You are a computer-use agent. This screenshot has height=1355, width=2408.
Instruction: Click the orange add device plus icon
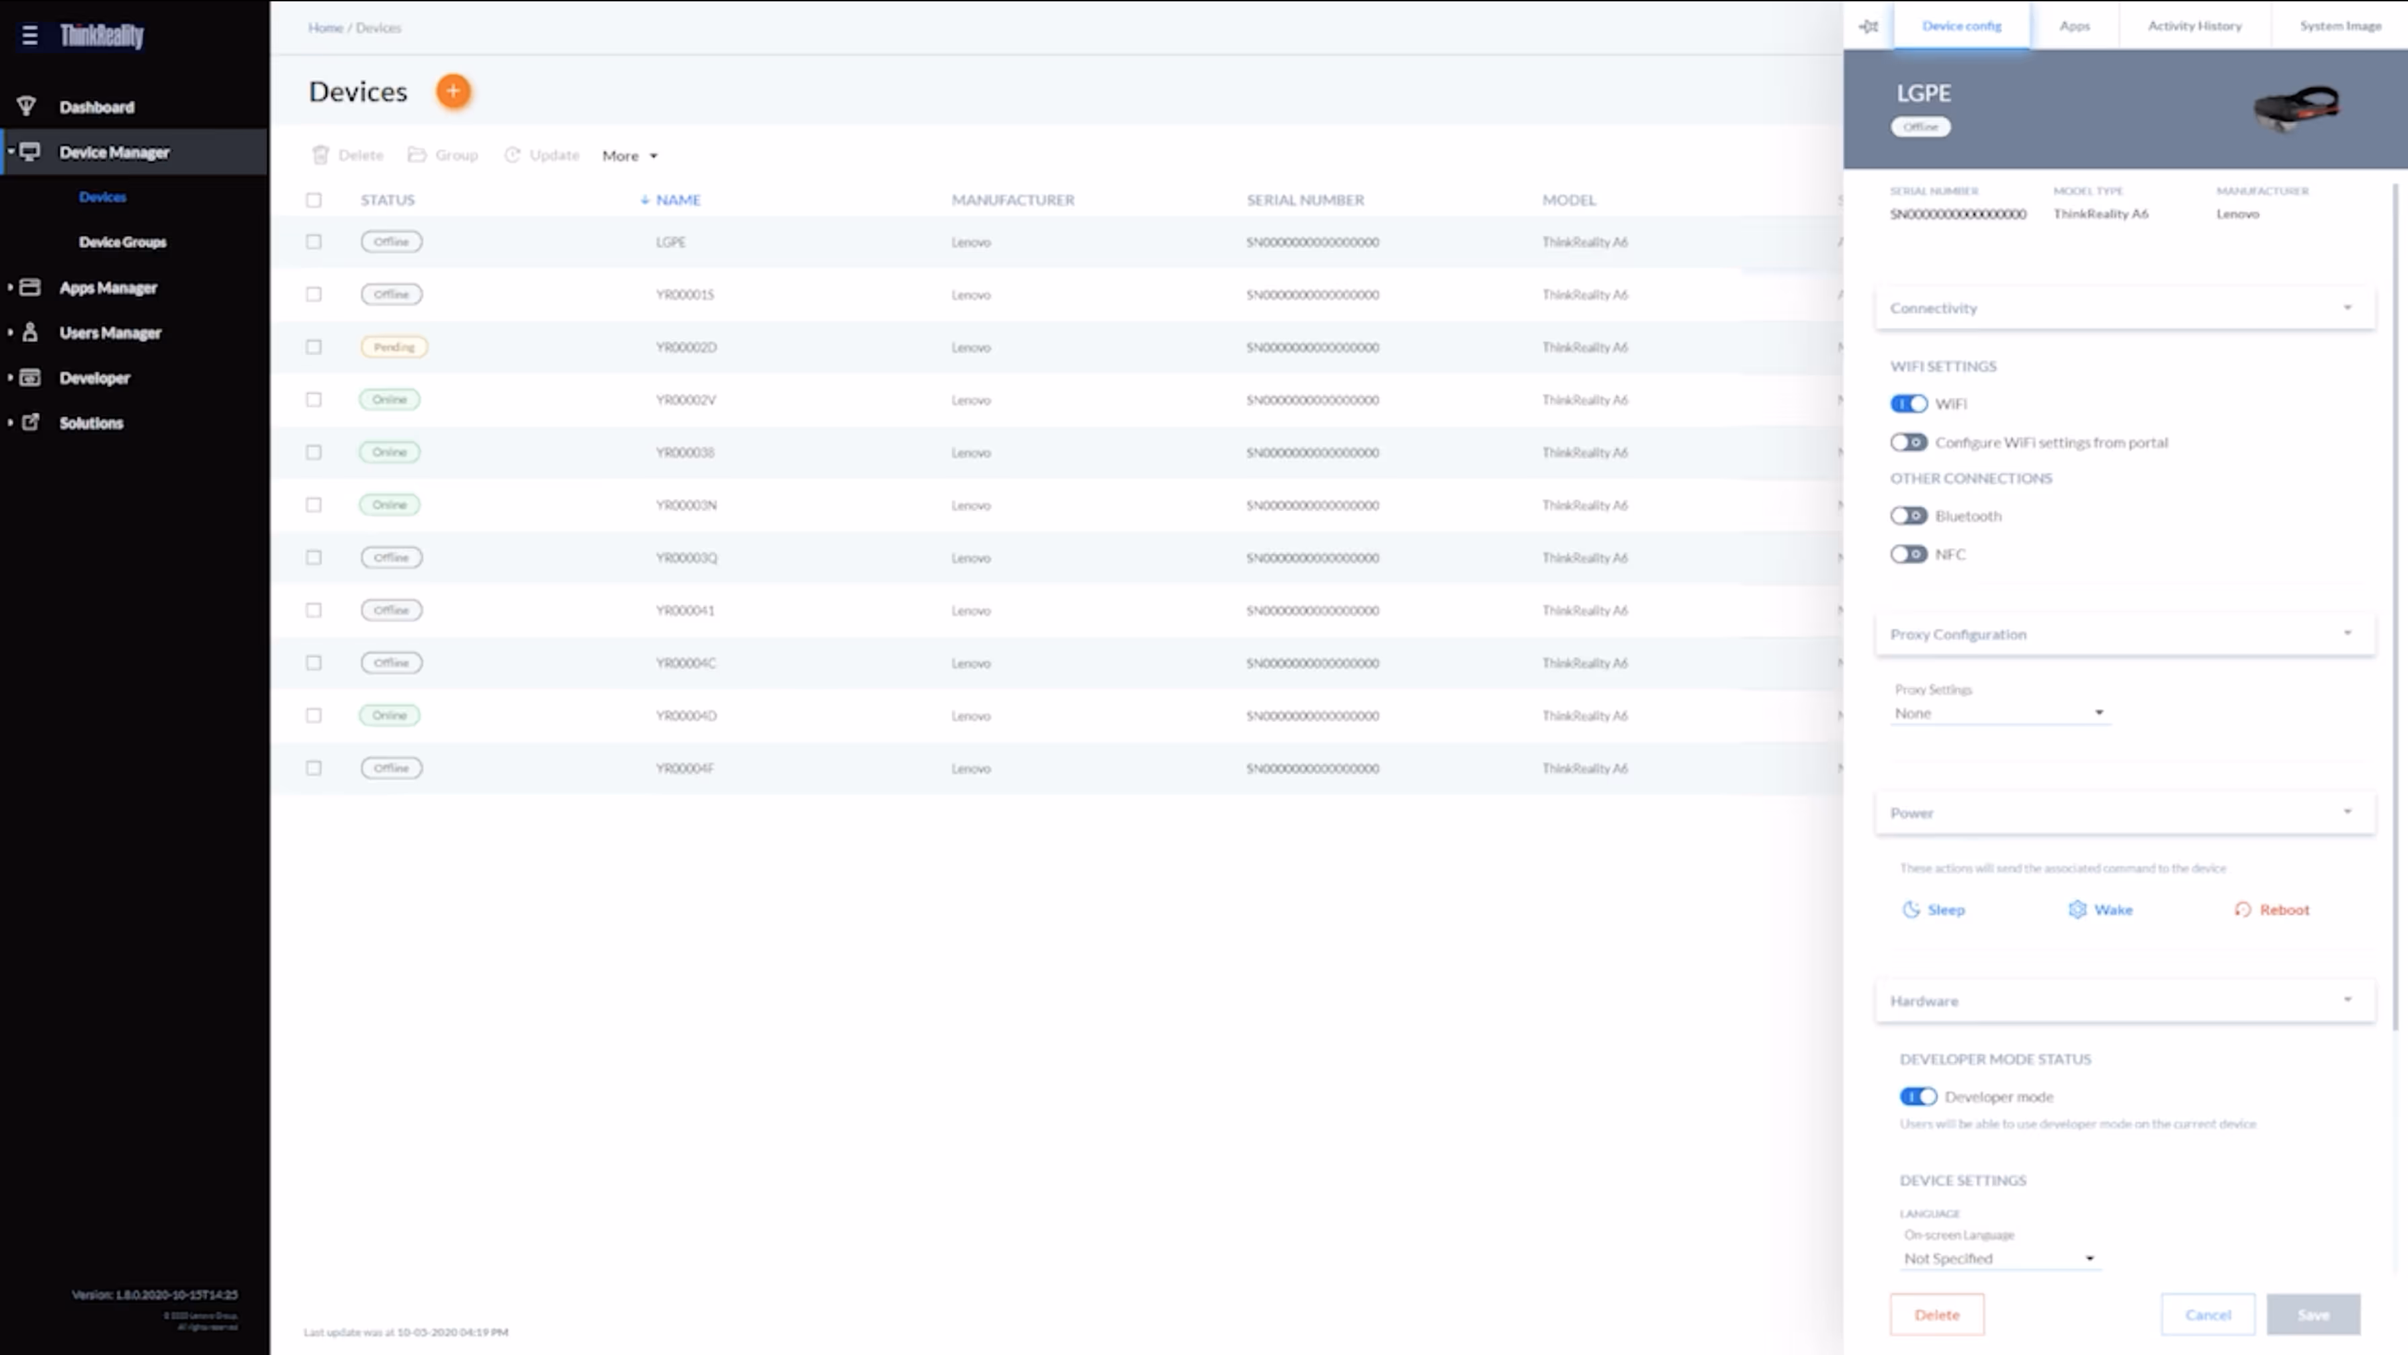tap(454, 91)
